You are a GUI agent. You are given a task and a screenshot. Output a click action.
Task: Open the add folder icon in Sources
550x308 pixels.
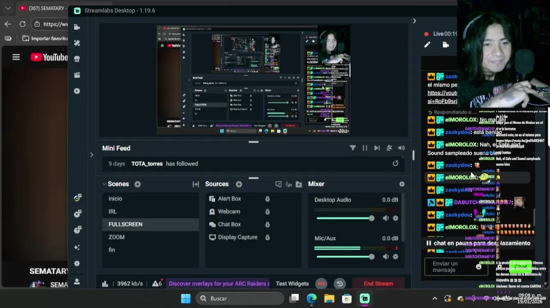click(x=299, y=184)
